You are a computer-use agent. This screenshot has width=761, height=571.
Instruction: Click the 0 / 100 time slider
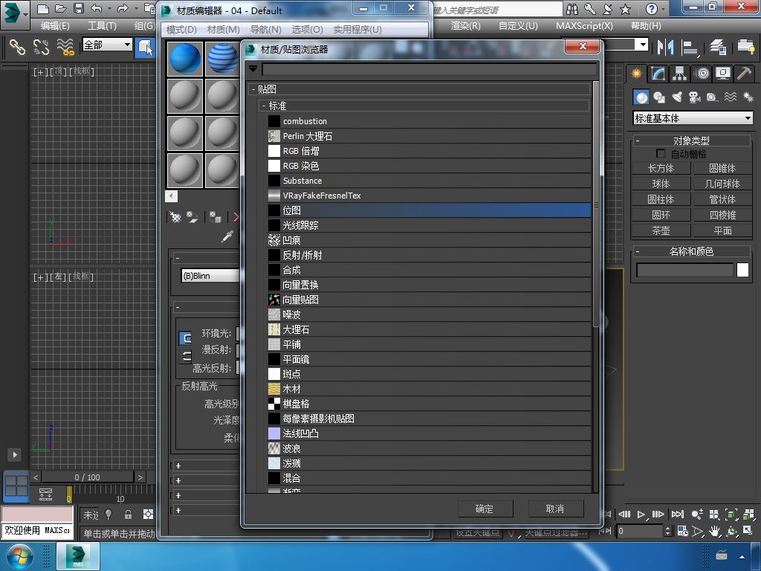(x=88, y=477)
